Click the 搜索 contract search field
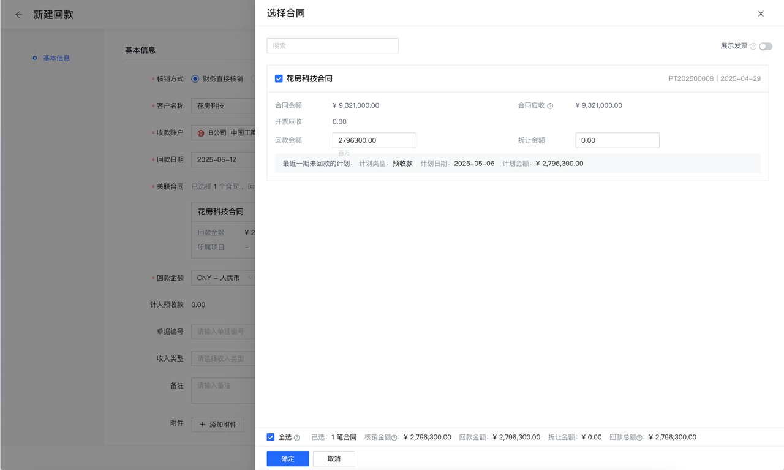 click(333, 46)
